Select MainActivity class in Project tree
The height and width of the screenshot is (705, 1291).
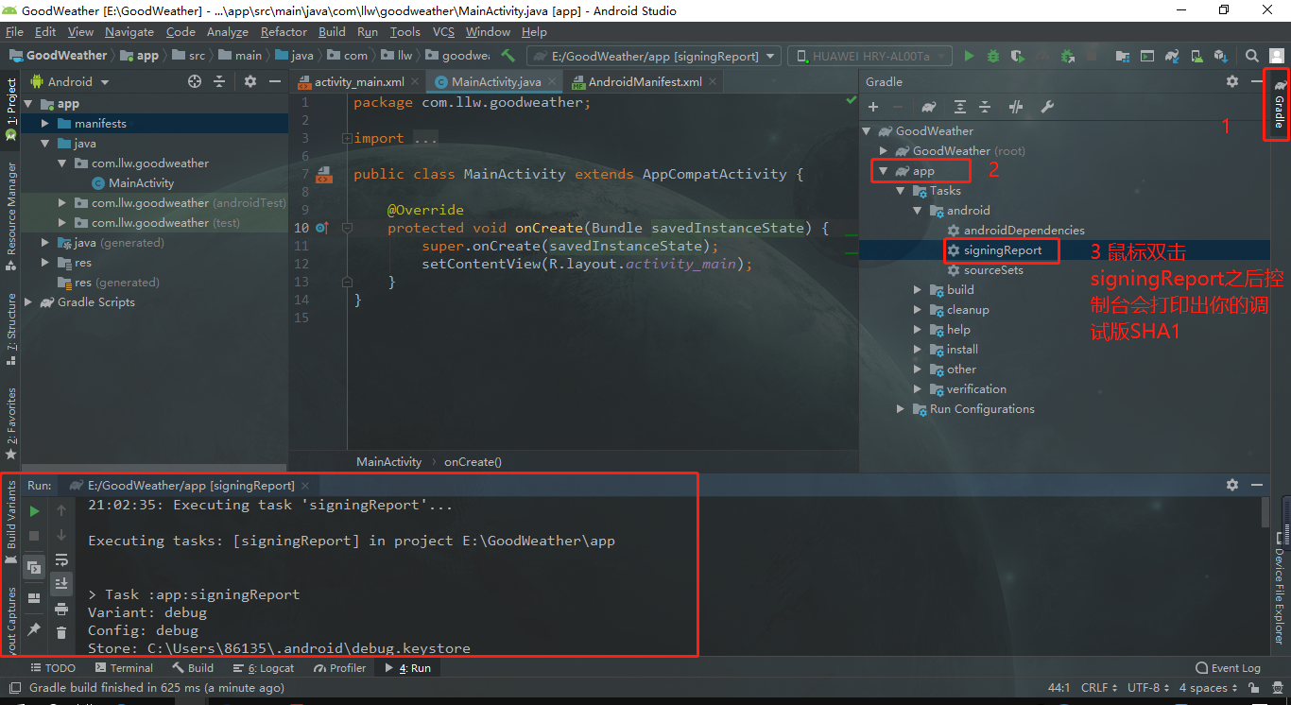click(x=141, y=183)
